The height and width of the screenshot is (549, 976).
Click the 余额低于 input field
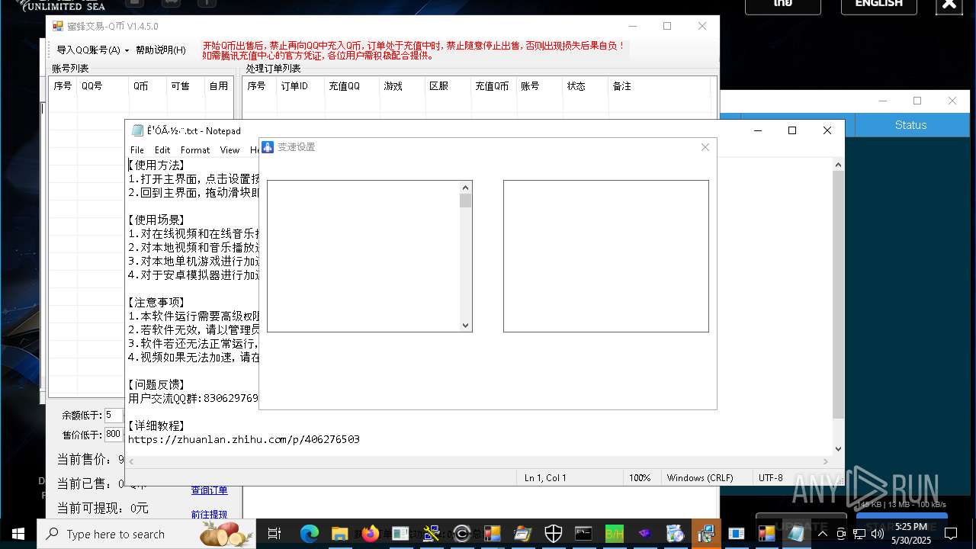click(114, 416)
